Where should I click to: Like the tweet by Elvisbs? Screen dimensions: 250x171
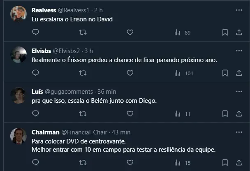130,73
